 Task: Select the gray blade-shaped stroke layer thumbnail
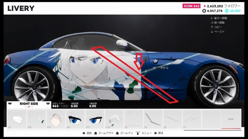(153, 119)
